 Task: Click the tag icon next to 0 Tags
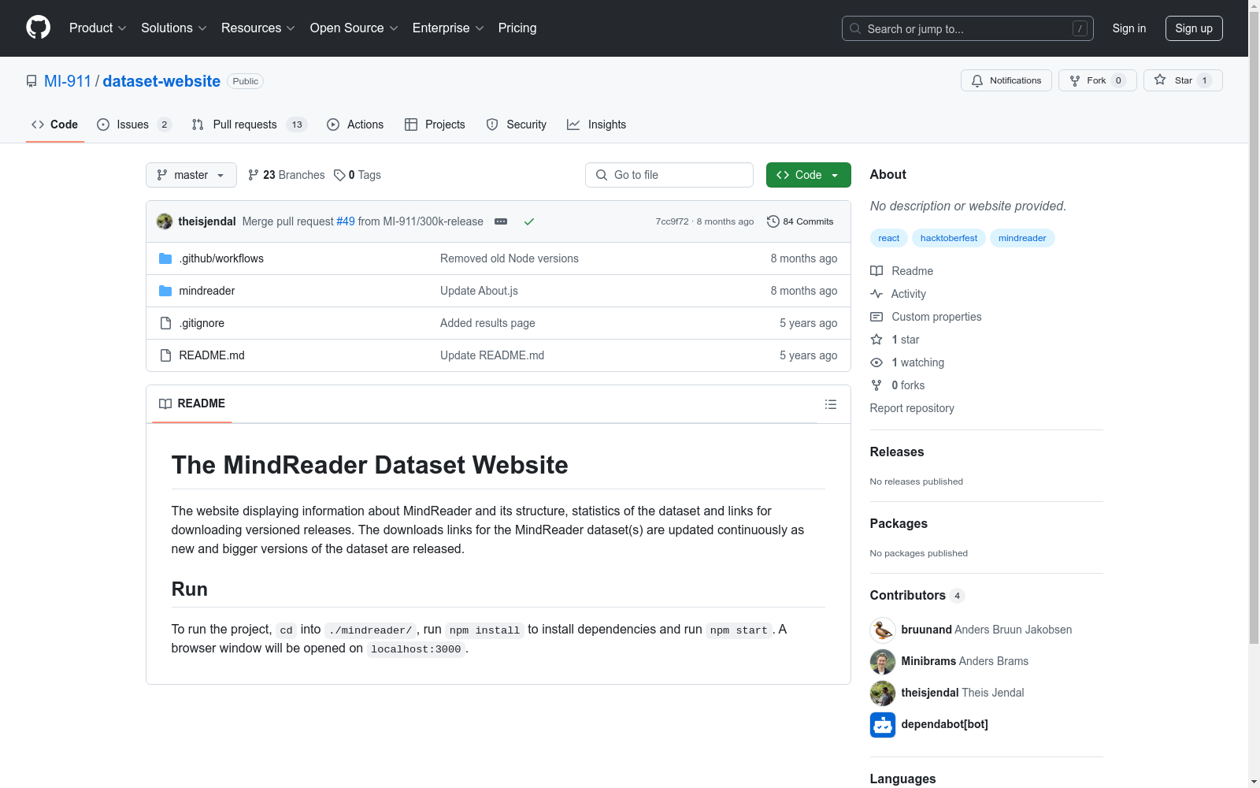click(x=339, y=175)
